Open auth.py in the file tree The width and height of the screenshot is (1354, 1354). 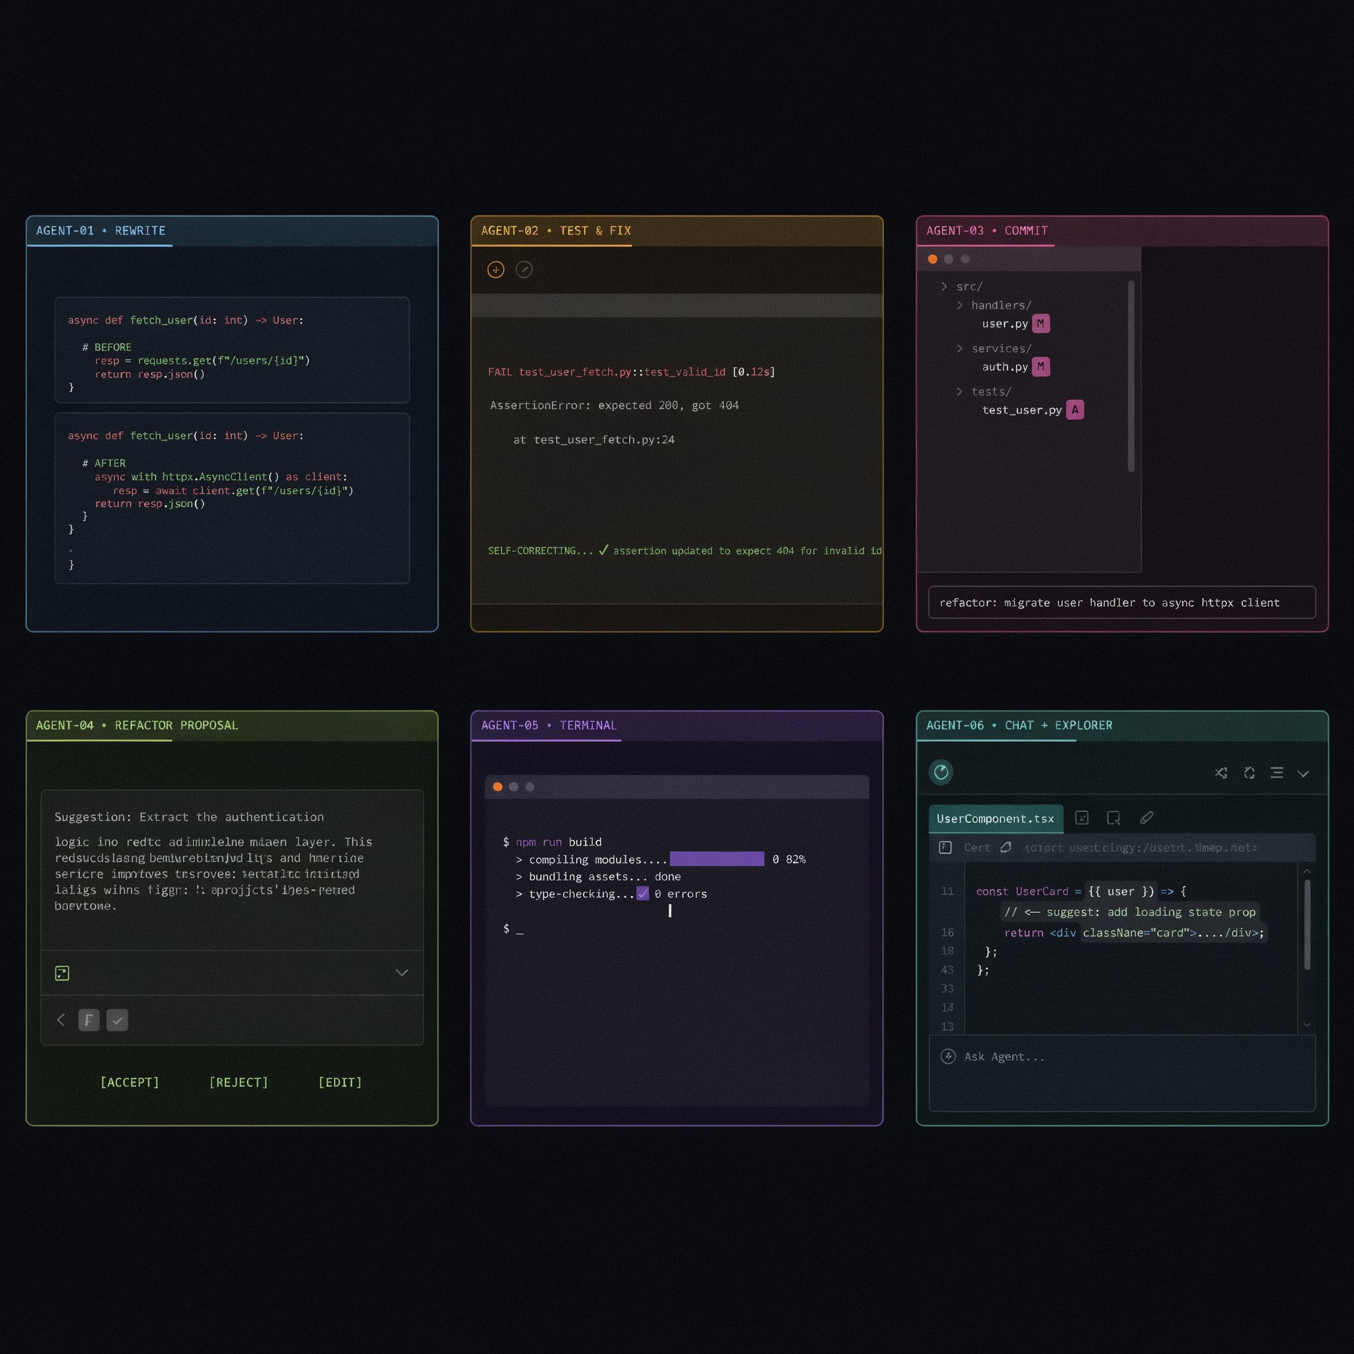pos(1004,366)
